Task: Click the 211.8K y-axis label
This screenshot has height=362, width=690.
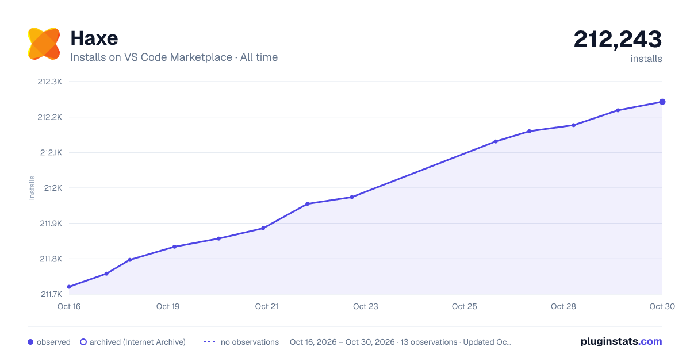Action: coord(50,259)
